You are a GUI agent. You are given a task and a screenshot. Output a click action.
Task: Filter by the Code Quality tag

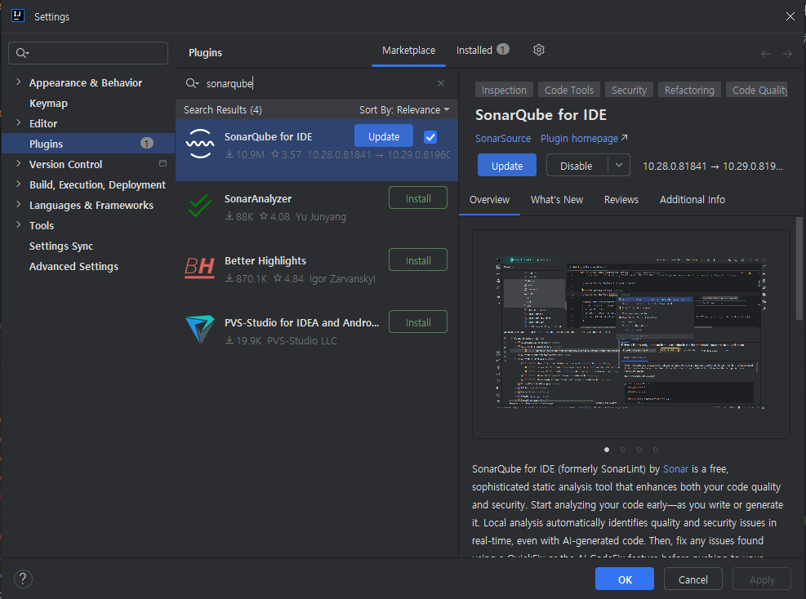click(757, 90)
